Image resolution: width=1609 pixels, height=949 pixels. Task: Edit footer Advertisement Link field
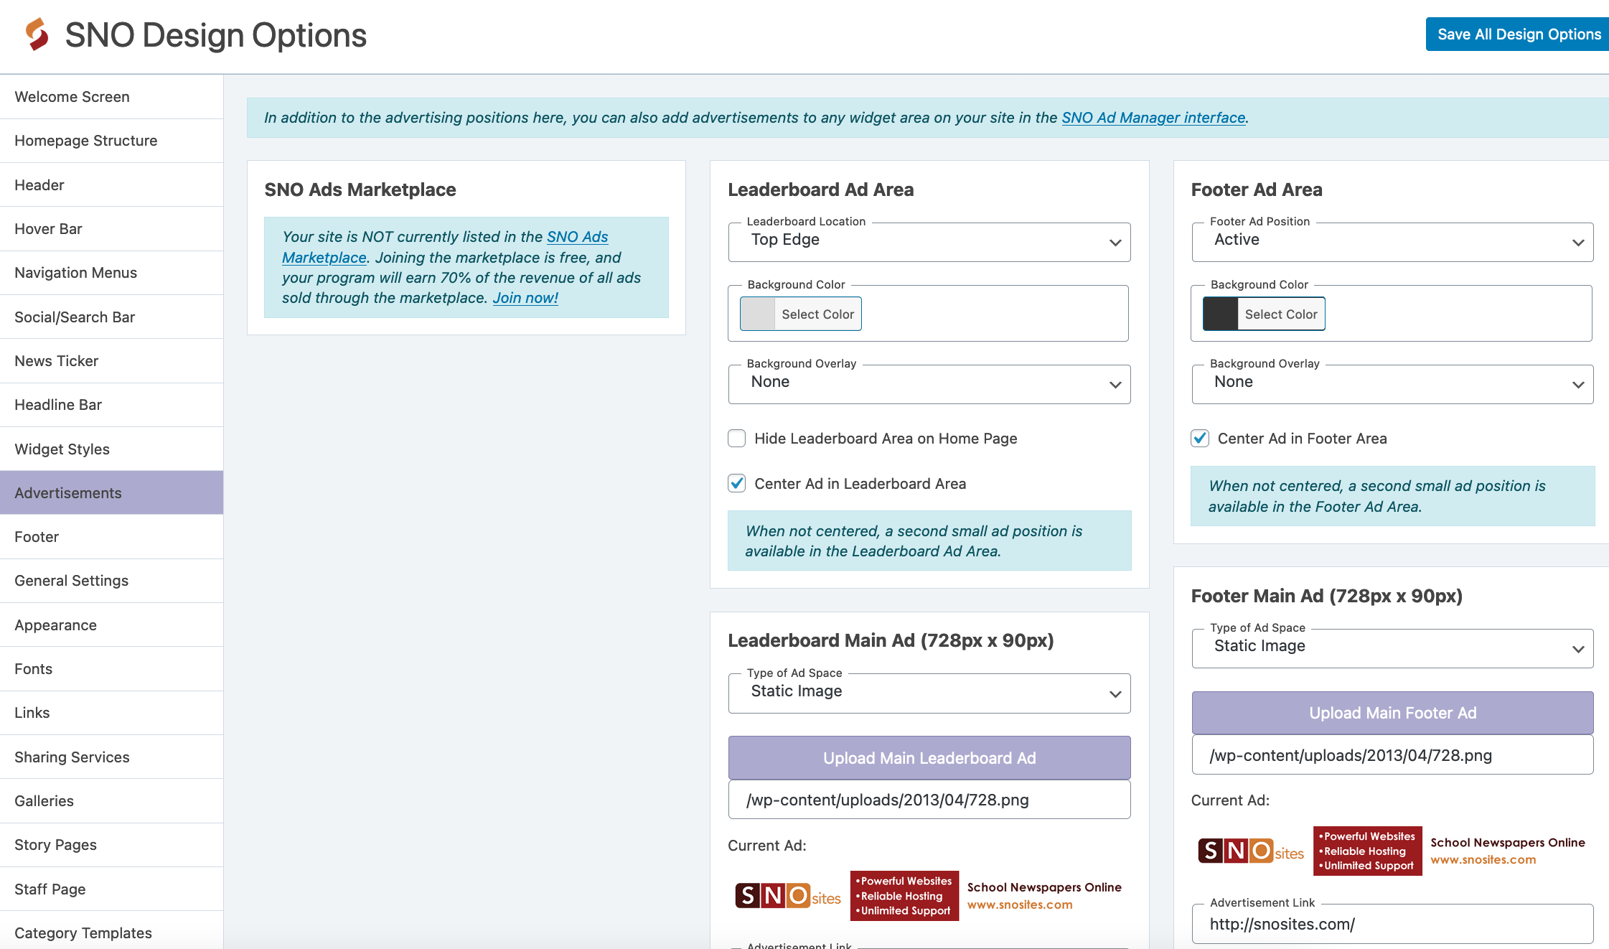(x=1392, y=924)
